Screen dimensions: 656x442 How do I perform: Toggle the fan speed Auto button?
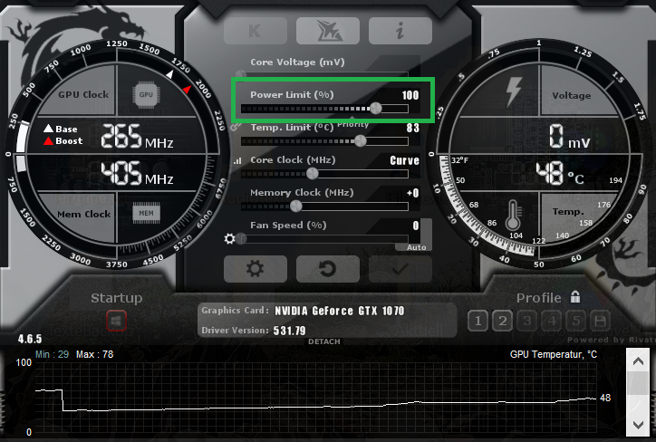point(416,247)
